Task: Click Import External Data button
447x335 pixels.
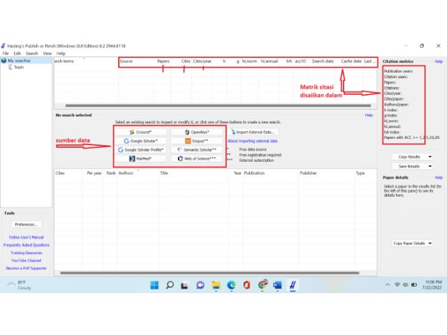Action: point(253,132)
